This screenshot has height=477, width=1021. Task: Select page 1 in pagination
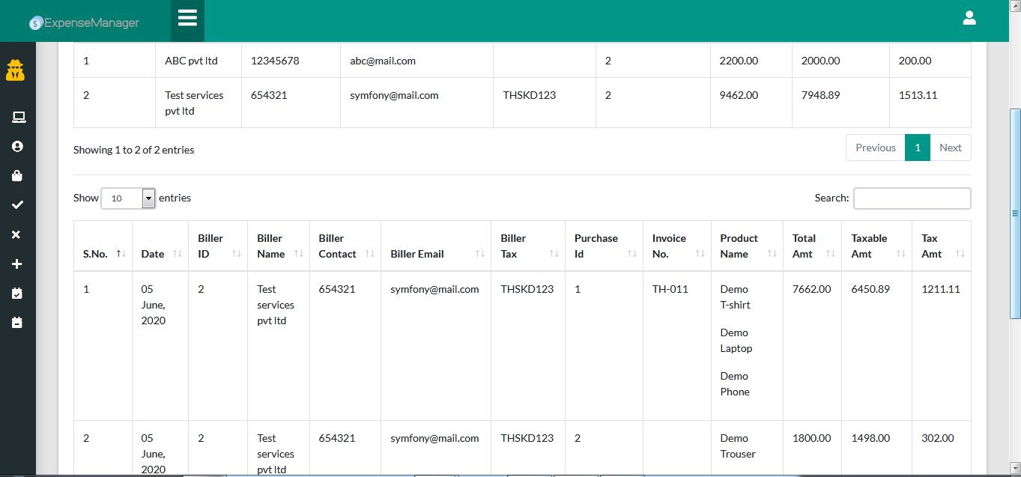(x=917, y=148)
